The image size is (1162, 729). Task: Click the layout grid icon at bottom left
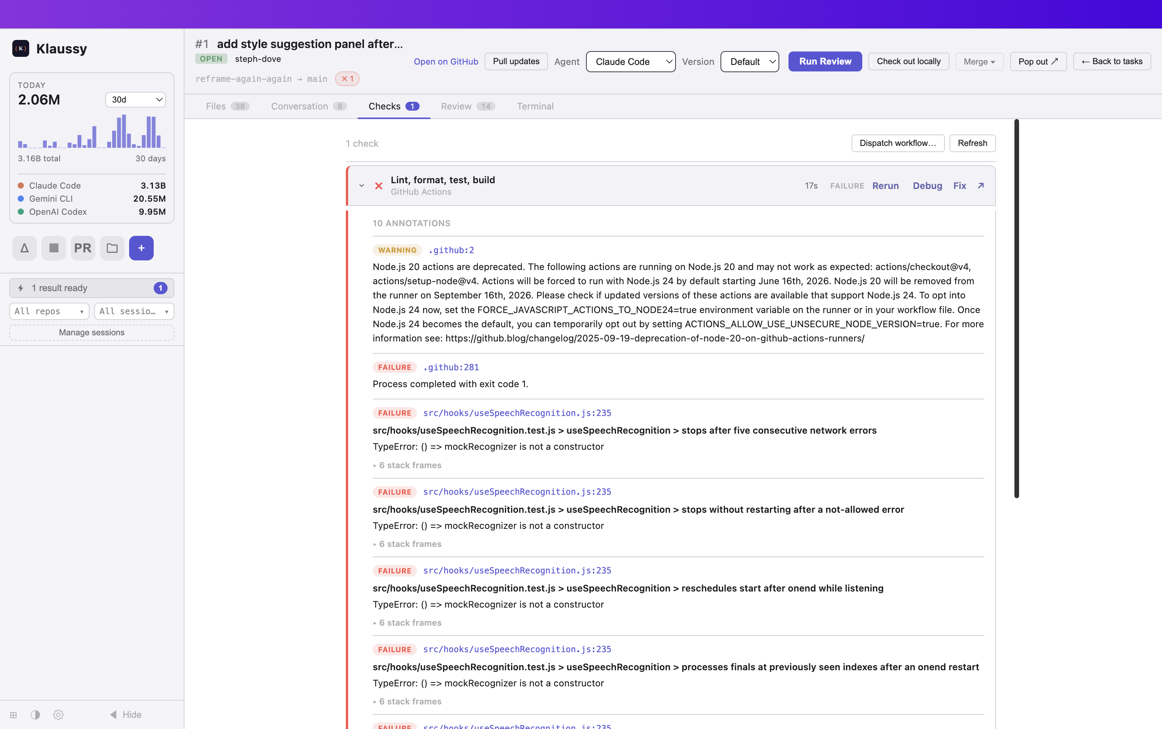pyautogui.click(x=13, y=714)
